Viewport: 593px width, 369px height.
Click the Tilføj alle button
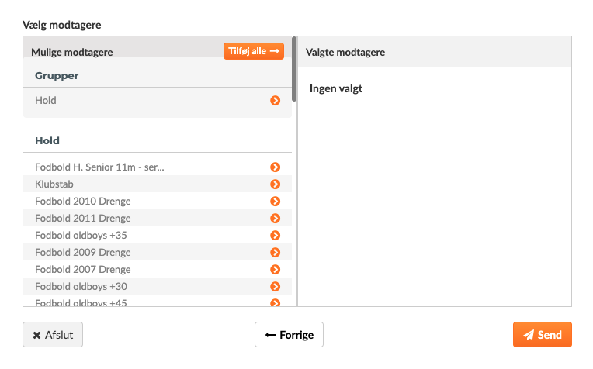click(253, 51)
